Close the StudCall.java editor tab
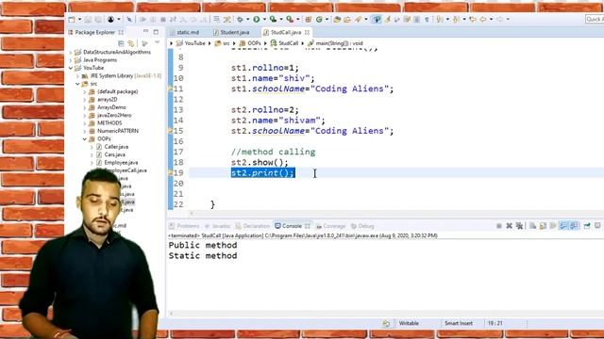The width and height of the screenshot is (604, 339). (x=307, y=32)
